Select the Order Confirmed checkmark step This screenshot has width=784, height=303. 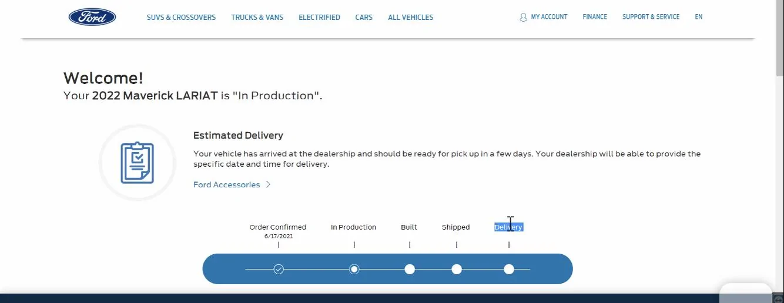279,269
